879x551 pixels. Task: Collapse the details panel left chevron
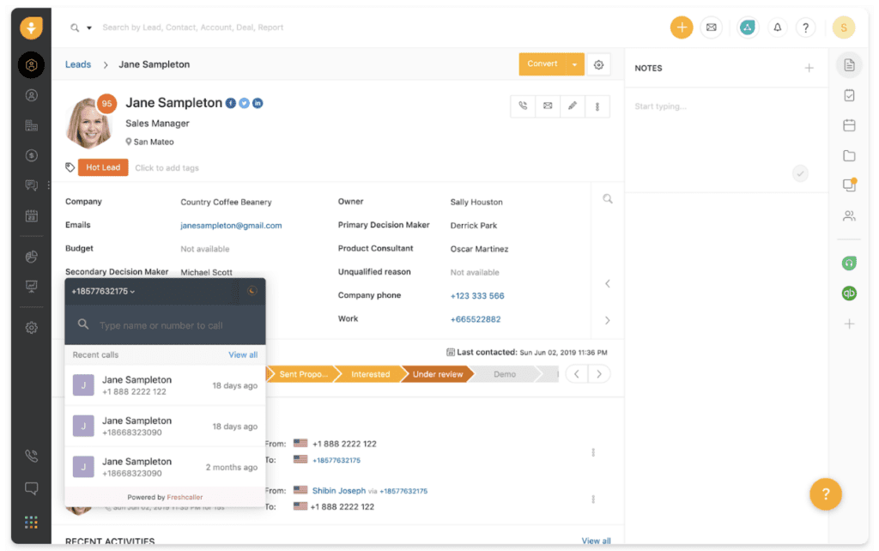tap(608, 283)
